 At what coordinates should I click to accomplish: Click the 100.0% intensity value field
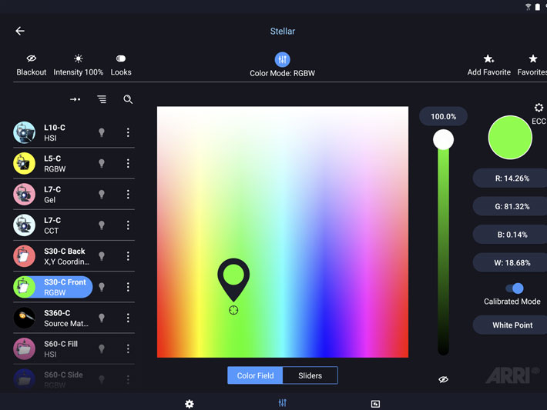[443, 116]
